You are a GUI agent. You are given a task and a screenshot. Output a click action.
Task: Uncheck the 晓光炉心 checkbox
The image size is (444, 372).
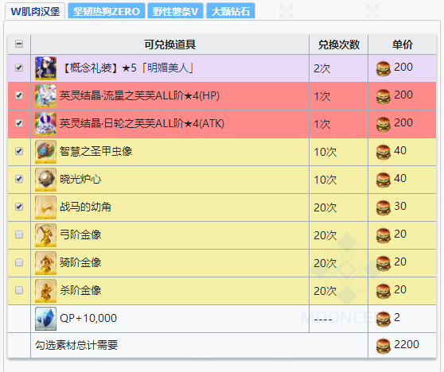coord(19,179)
